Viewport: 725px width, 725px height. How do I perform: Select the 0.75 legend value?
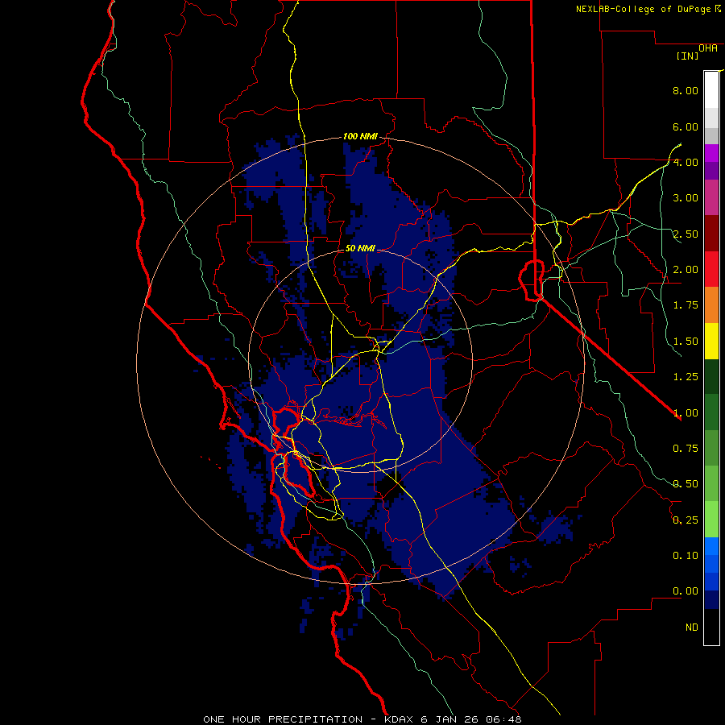tap(686, 449)
